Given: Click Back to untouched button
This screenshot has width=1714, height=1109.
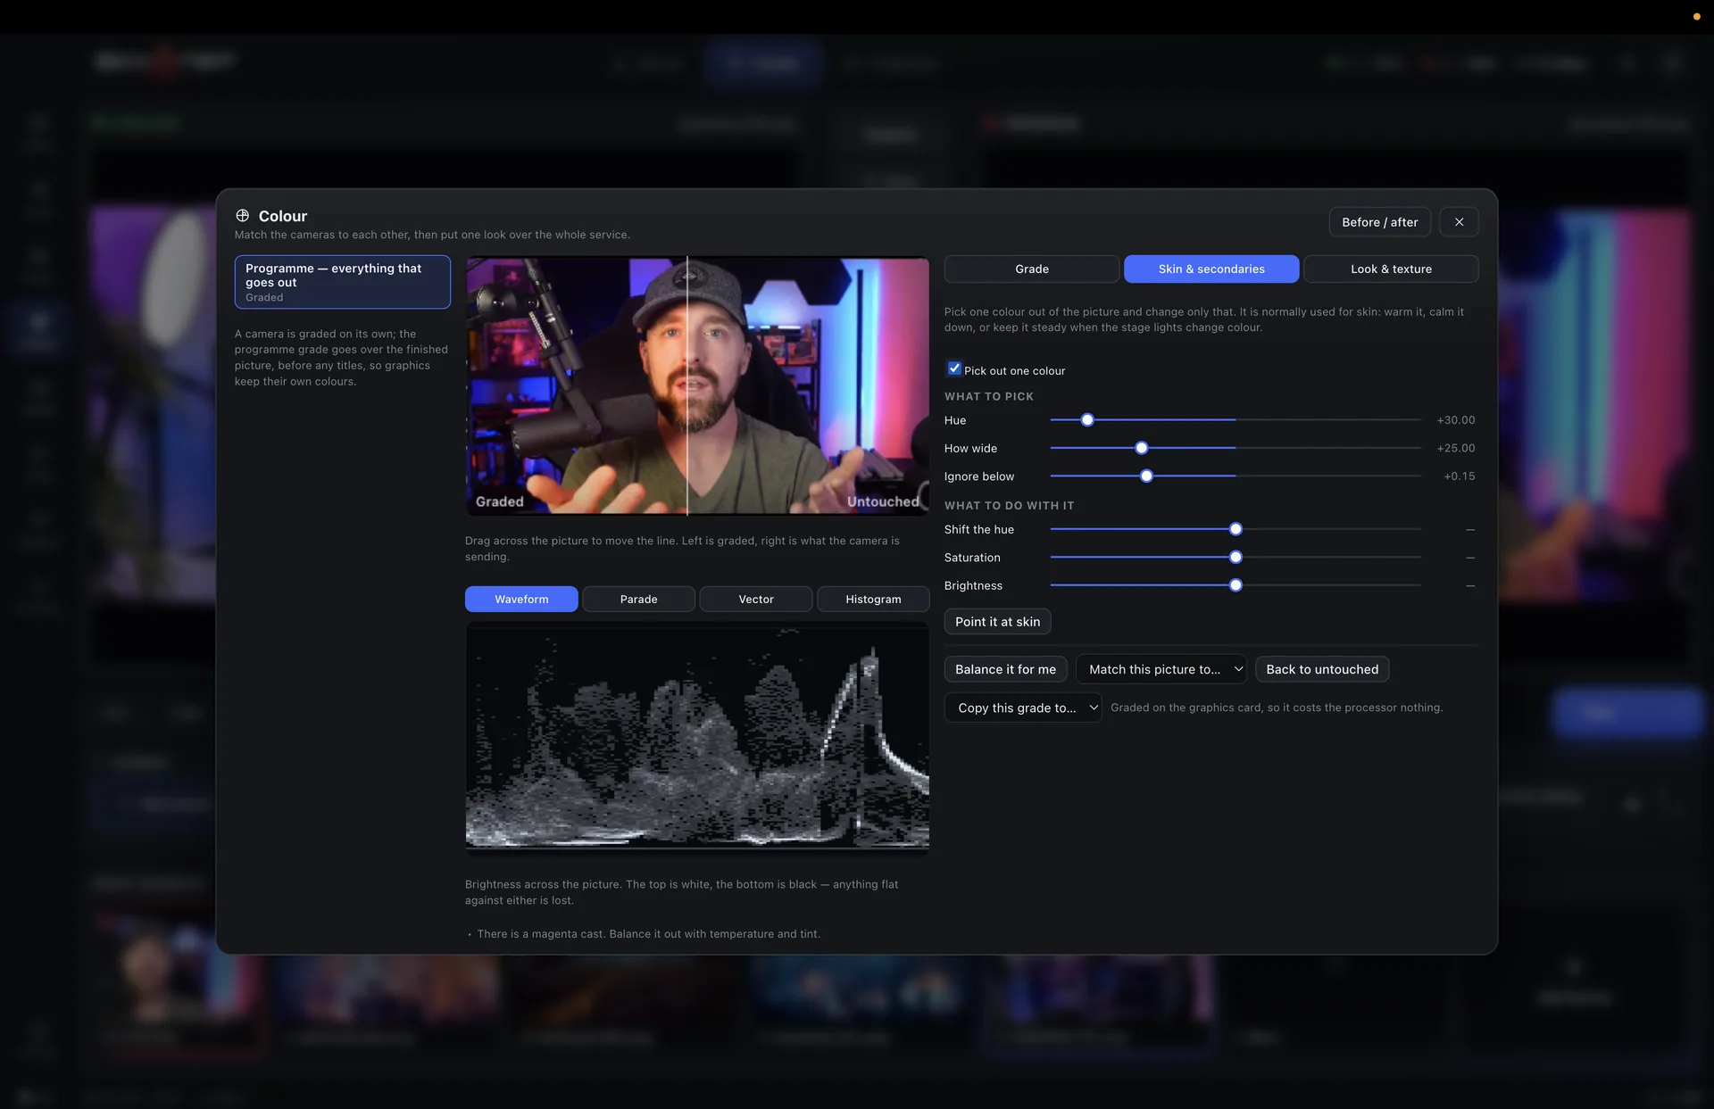Looking at the screenshot, I should pos(1321,669).
